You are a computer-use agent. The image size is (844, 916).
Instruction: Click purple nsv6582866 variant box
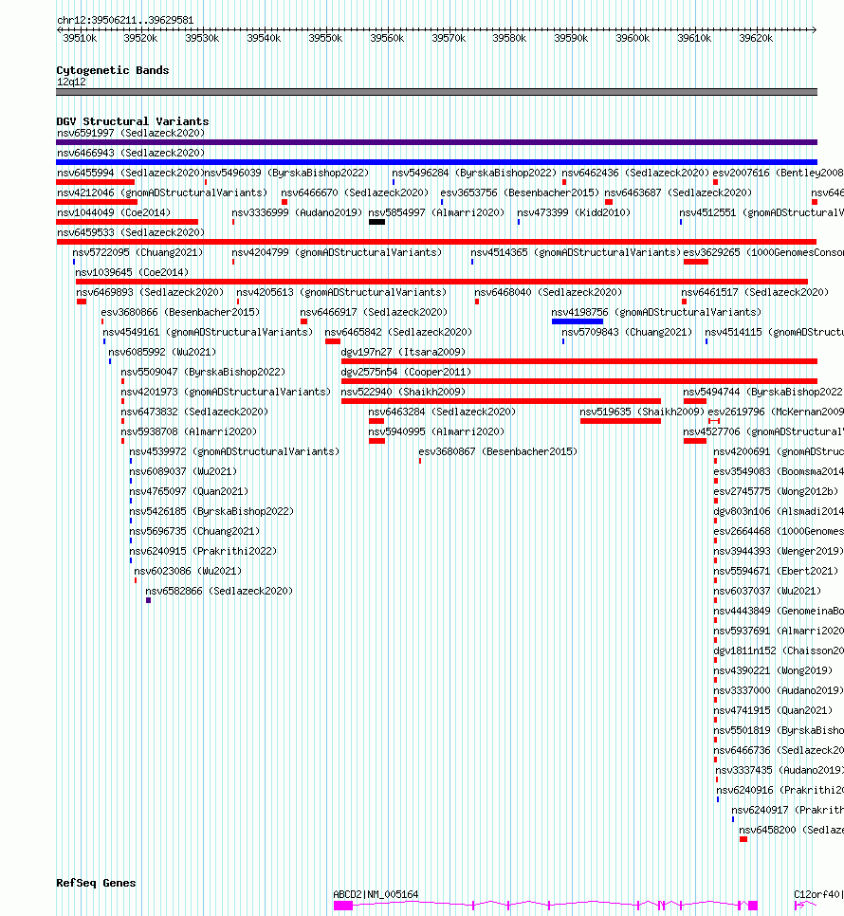pyautogui.click(x=148, y=600)
